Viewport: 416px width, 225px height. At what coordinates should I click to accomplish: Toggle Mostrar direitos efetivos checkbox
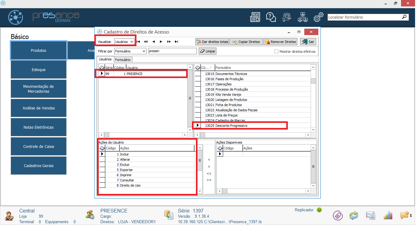[277, 52]
